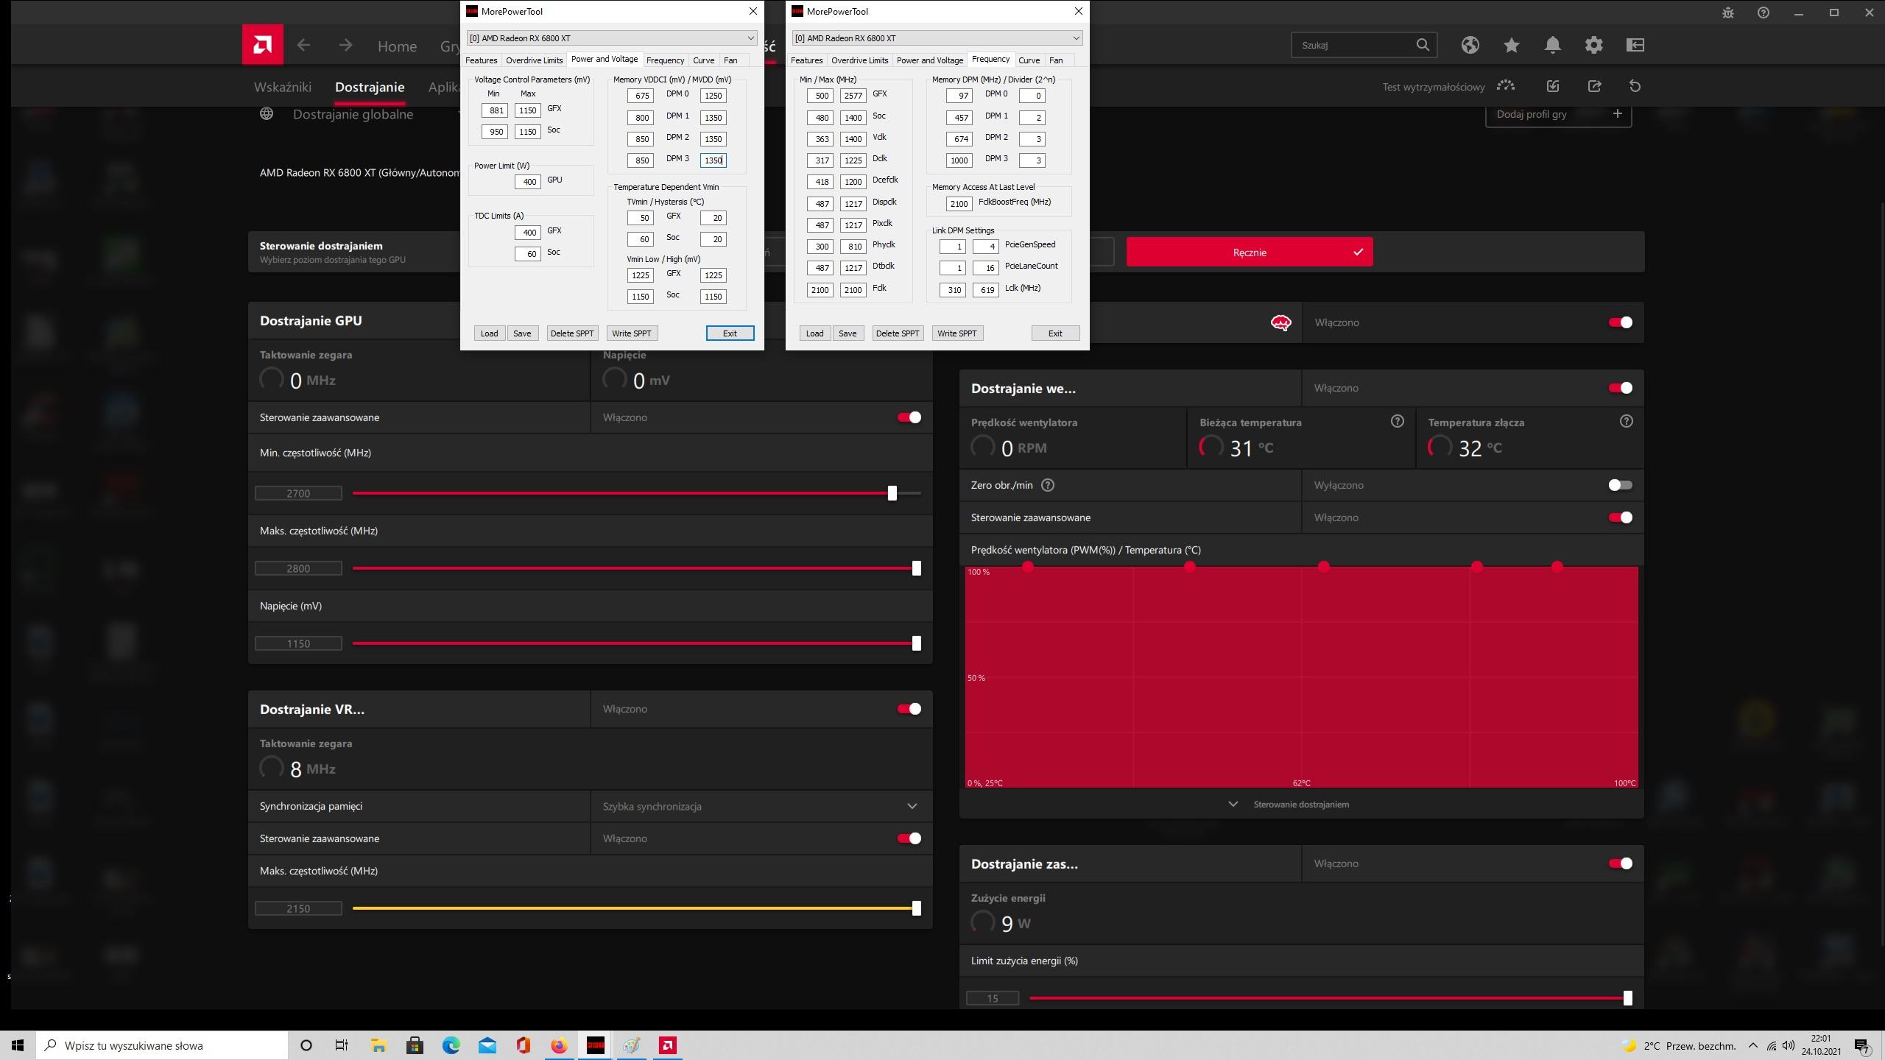Click the global tuning globe icon

(x=266, y=113)
